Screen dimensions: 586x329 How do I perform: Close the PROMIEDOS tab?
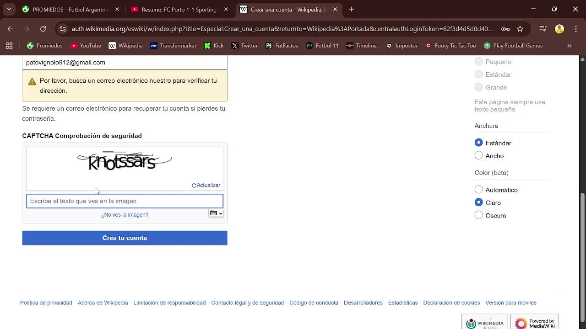click(117, 9)
